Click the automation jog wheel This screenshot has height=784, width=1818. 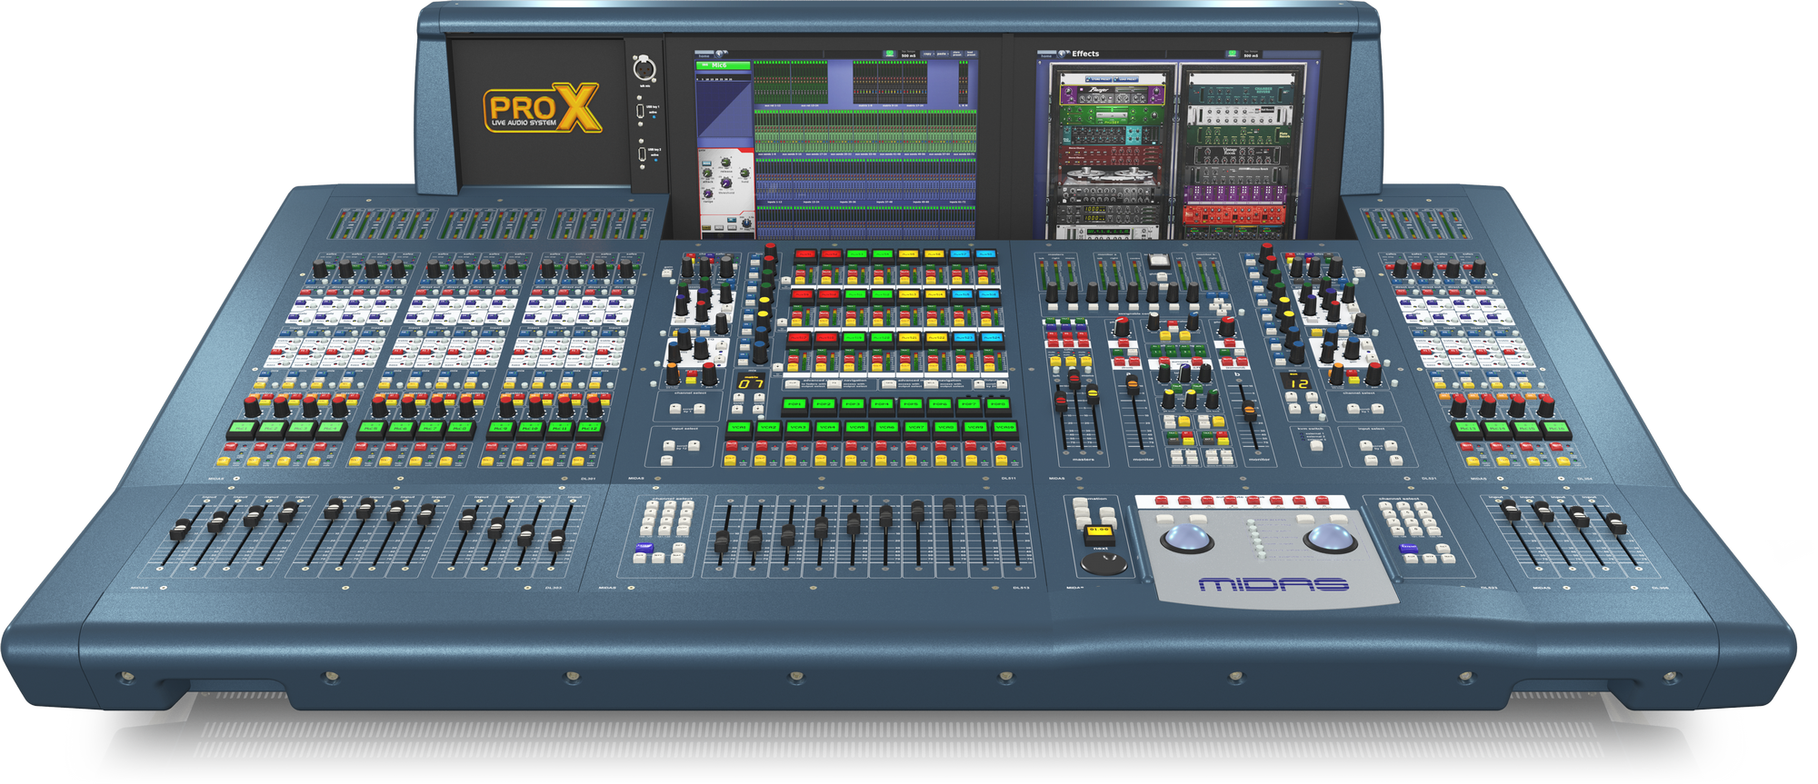pyautogui.click(x=1104, y=563)
